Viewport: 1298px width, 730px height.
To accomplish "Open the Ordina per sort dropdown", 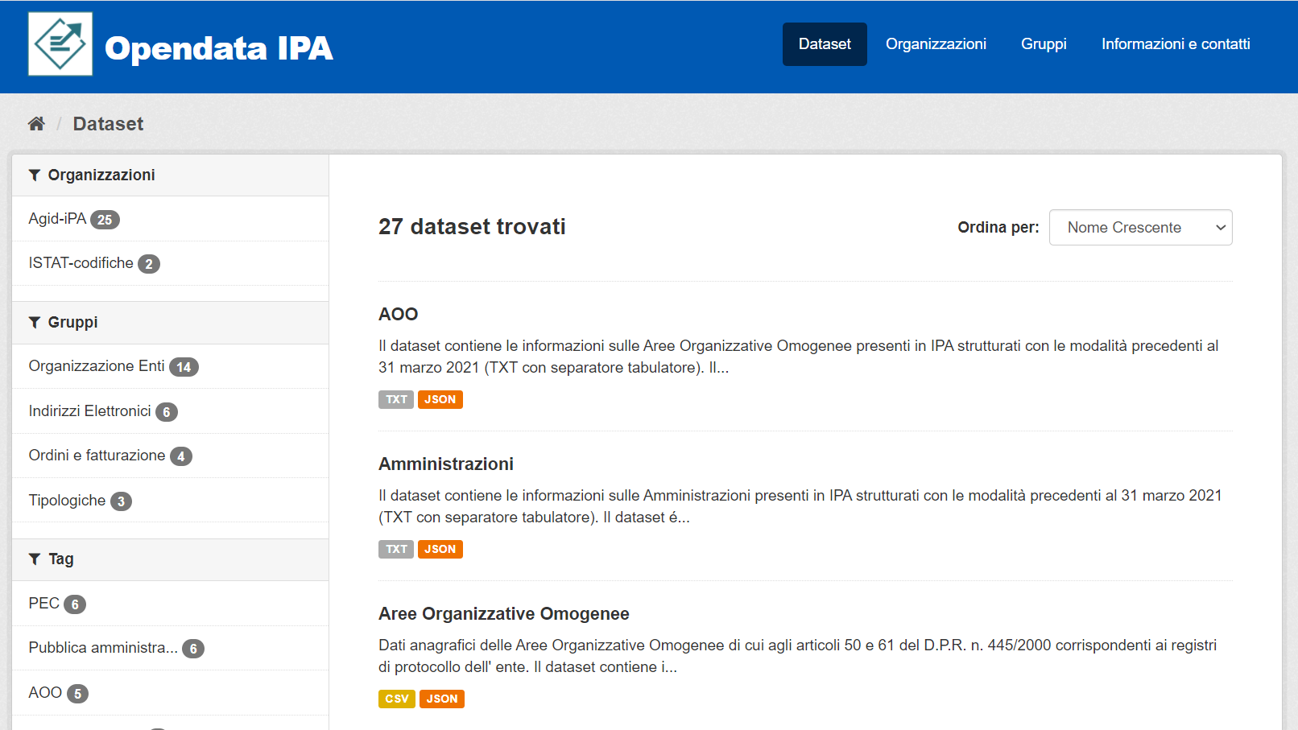I will point(1140,227).
